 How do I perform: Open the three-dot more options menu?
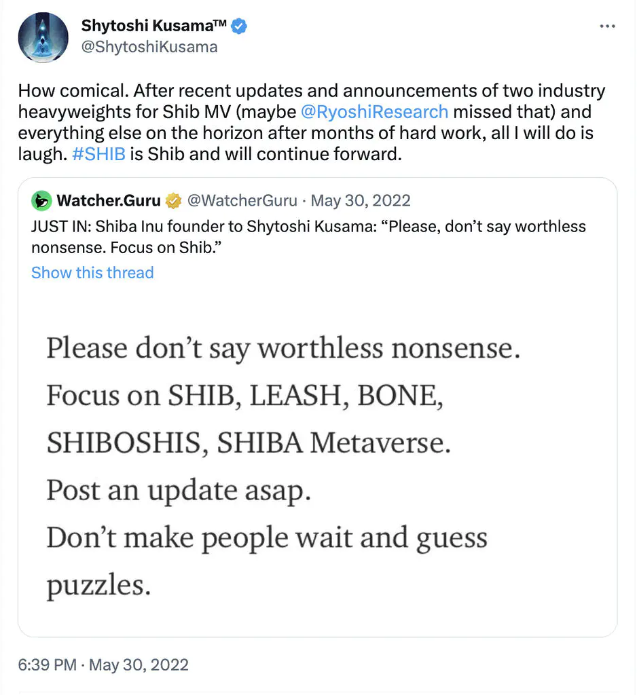click(x=607, y=26)
